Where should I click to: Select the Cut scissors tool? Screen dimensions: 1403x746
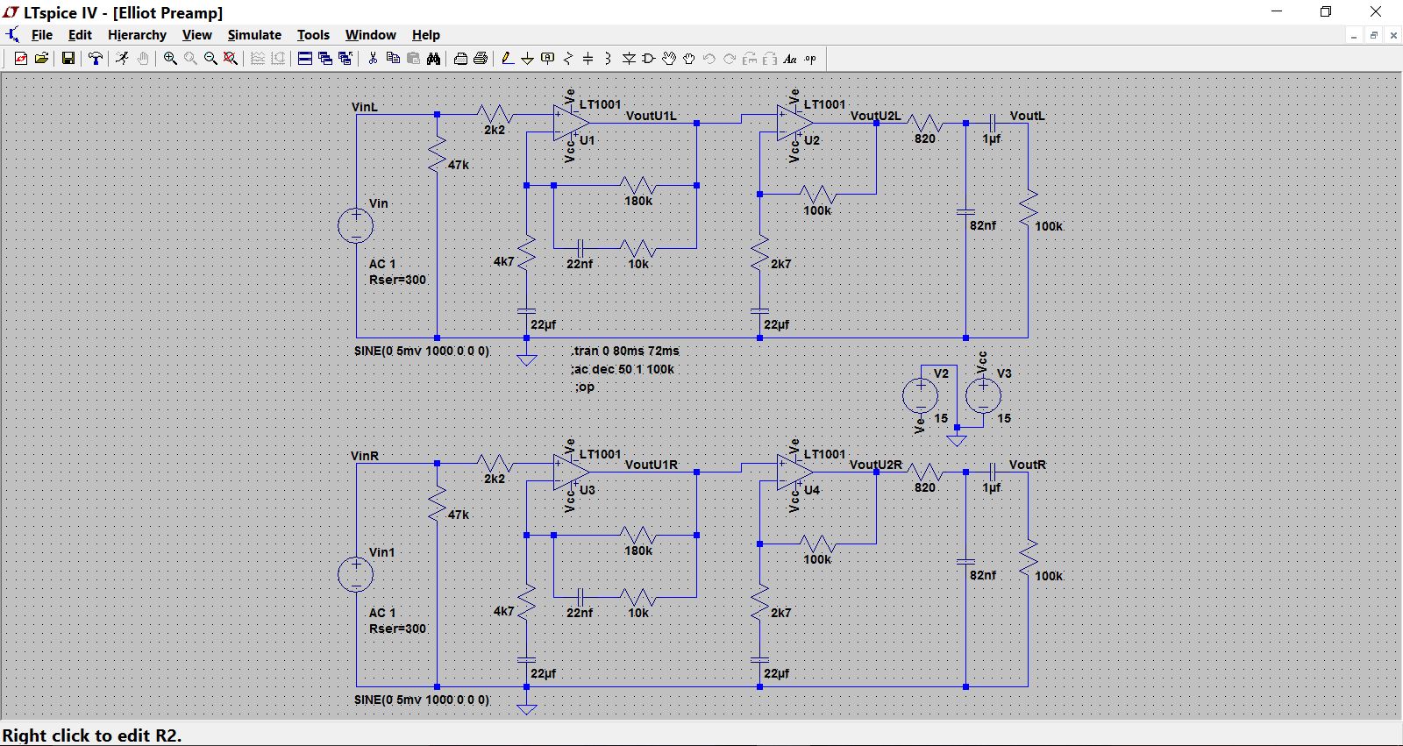coord(373,59)
